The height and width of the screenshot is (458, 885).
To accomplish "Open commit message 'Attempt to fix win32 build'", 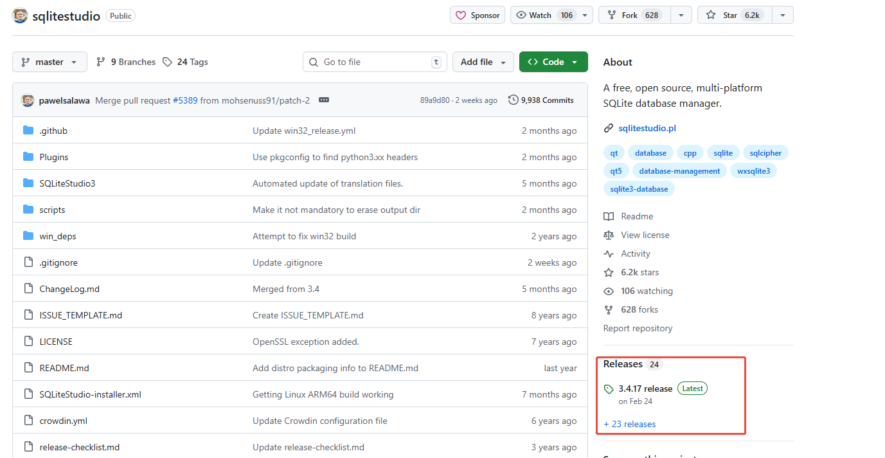I will [x=304, y=236].
